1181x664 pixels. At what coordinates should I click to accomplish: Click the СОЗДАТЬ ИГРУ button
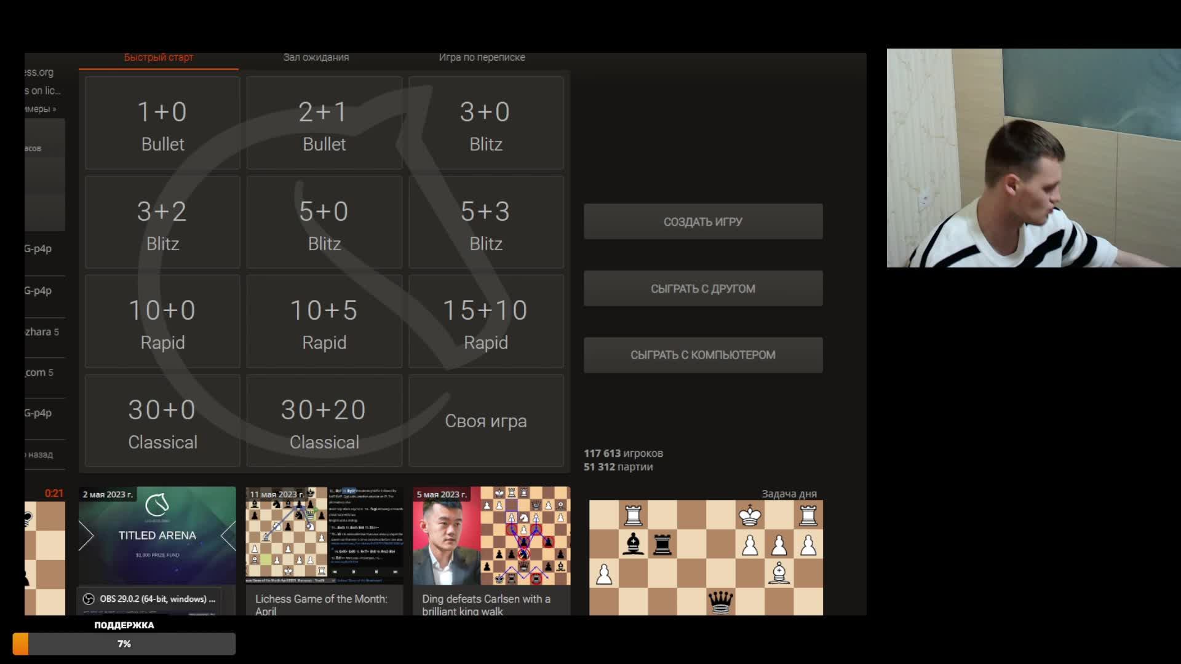(702, 222)
